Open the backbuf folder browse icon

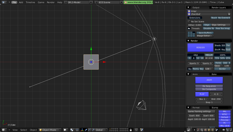(x=189, y=14)
